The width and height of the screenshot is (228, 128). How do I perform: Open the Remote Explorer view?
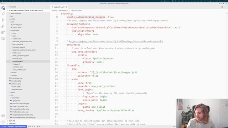click(3, 39)
